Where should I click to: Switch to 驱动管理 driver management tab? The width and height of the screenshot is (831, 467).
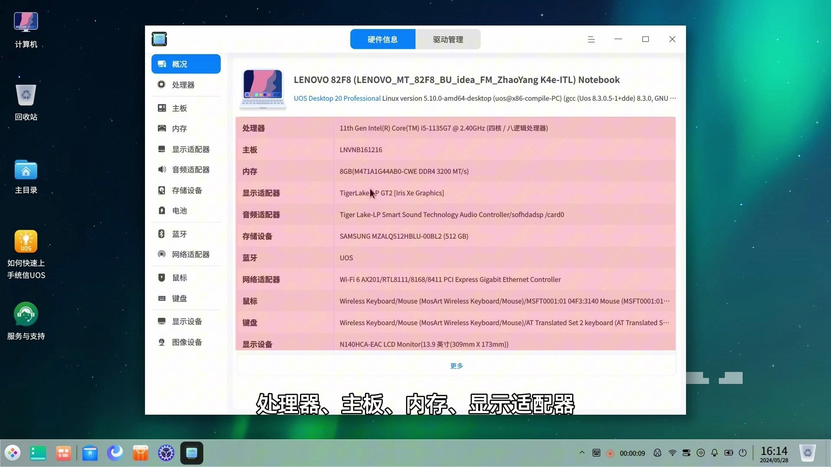[448, 39]
